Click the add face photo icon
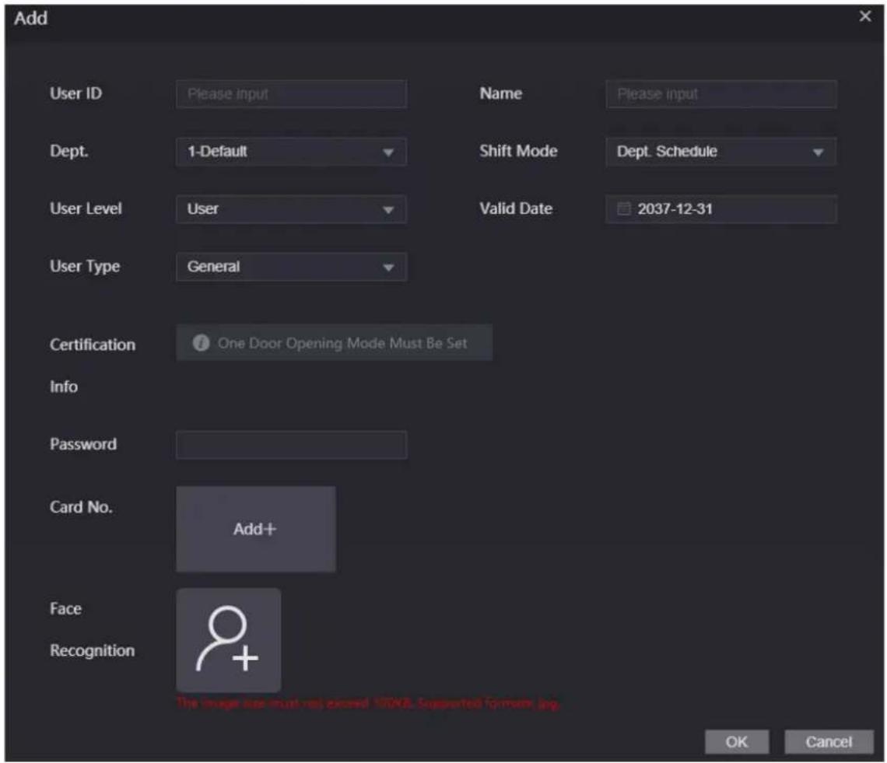This screenshot has height=763, width=887. pyautogui.click(x=228, y=639)
